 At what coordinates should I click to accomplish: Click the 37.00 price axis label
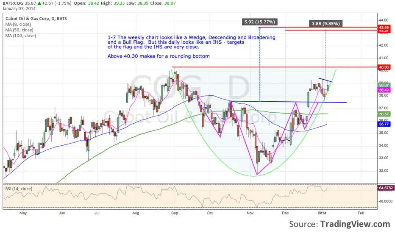click(x=384, y=108)
